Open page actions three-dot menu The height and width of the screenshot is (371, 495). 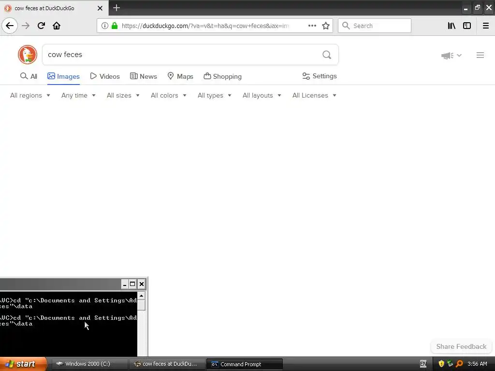312,26
